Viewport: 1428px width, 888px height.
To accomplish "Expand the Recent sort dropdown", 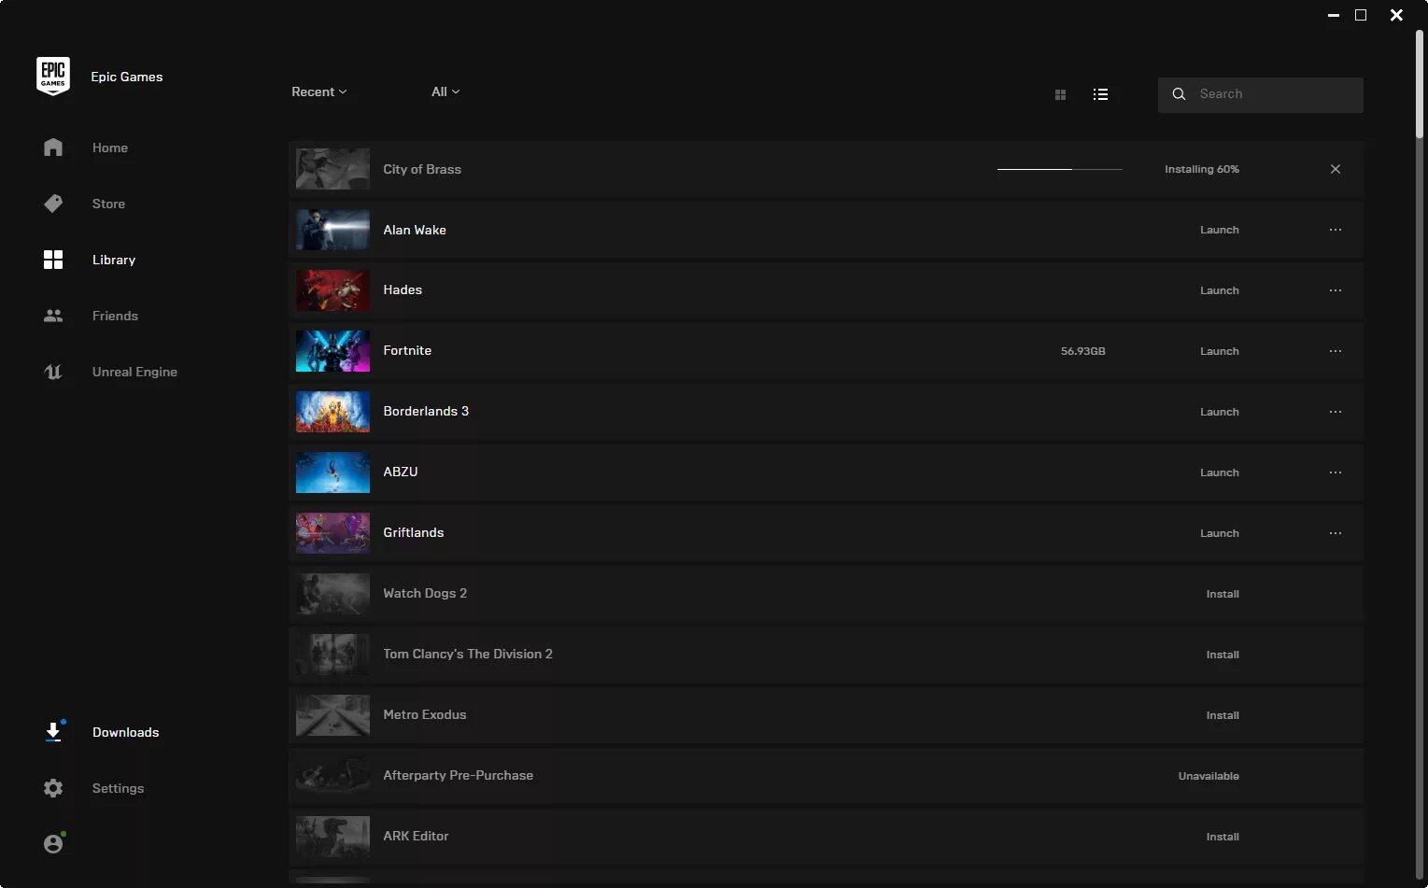I will 318,92.
